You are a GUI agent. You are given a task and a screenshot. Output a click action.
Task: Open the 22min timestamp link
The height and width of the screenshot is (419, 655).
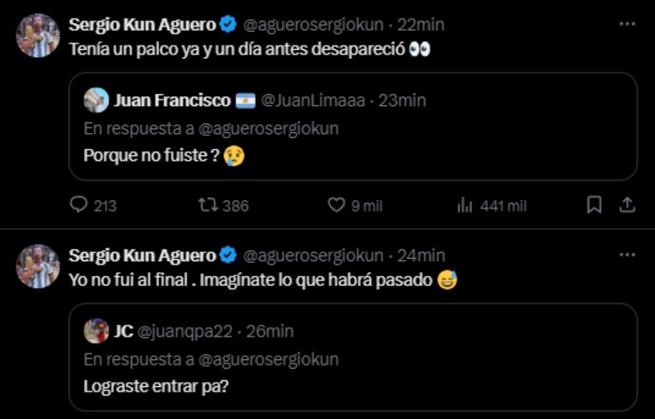pyautogui.click(x=421, y=25)
